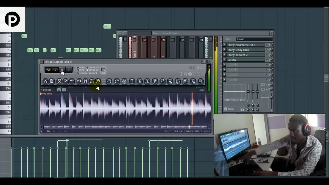Open the magnifier Zoom menu in Edison

pos(98,81)
